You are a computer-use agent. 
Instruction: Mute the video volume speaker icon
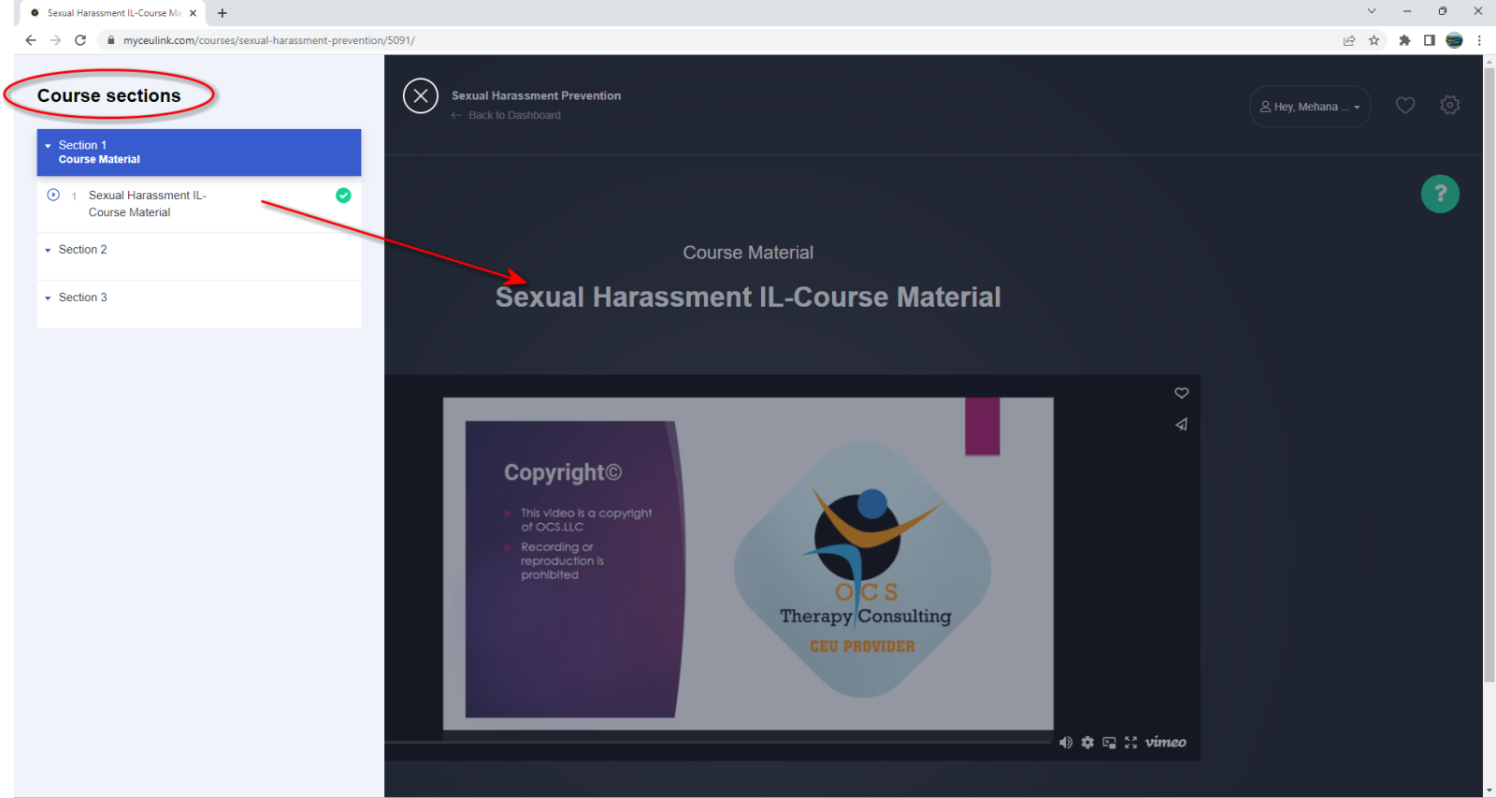[x=1065, y=742]
